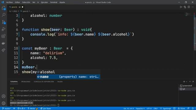This screenshot has height=110, width=196.
Task: Switch to SALIDA panel tab
Action: [60, 82]
